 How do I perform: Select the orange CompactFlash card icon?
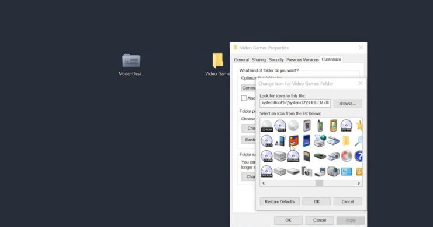[x=293, y=141]
